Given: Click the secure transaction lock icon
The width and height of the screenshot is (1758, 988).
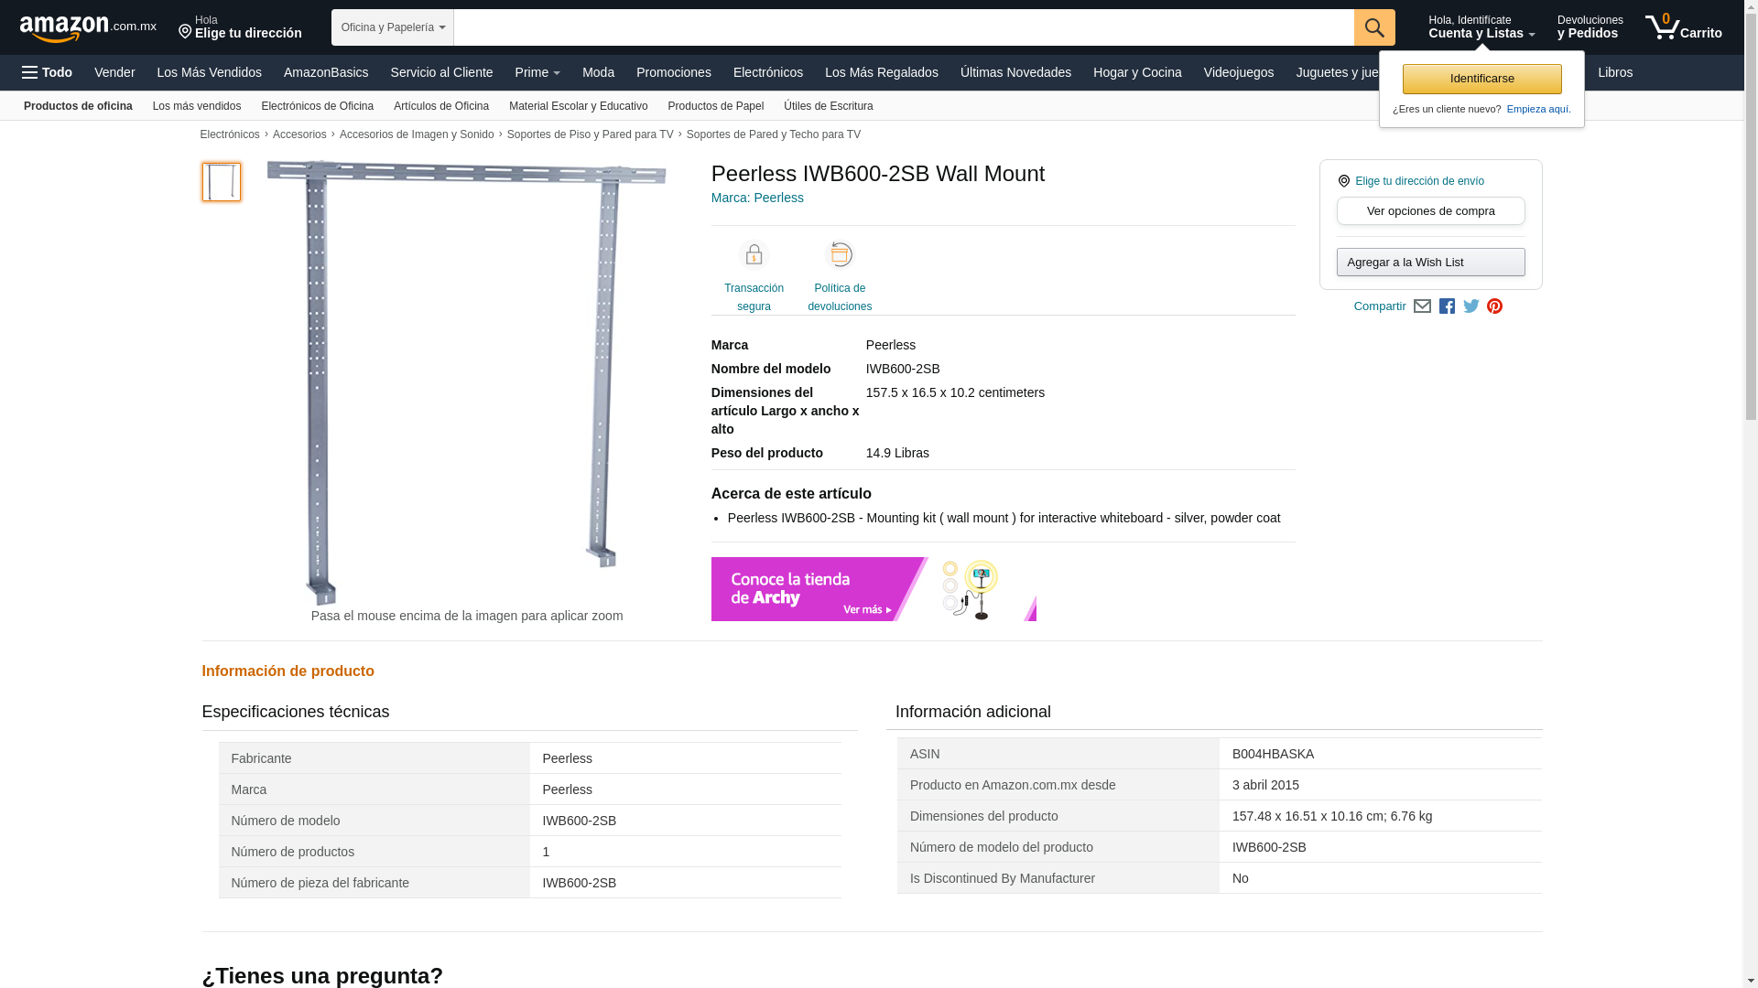Looking at the screenshot, I should pos(754,255).
